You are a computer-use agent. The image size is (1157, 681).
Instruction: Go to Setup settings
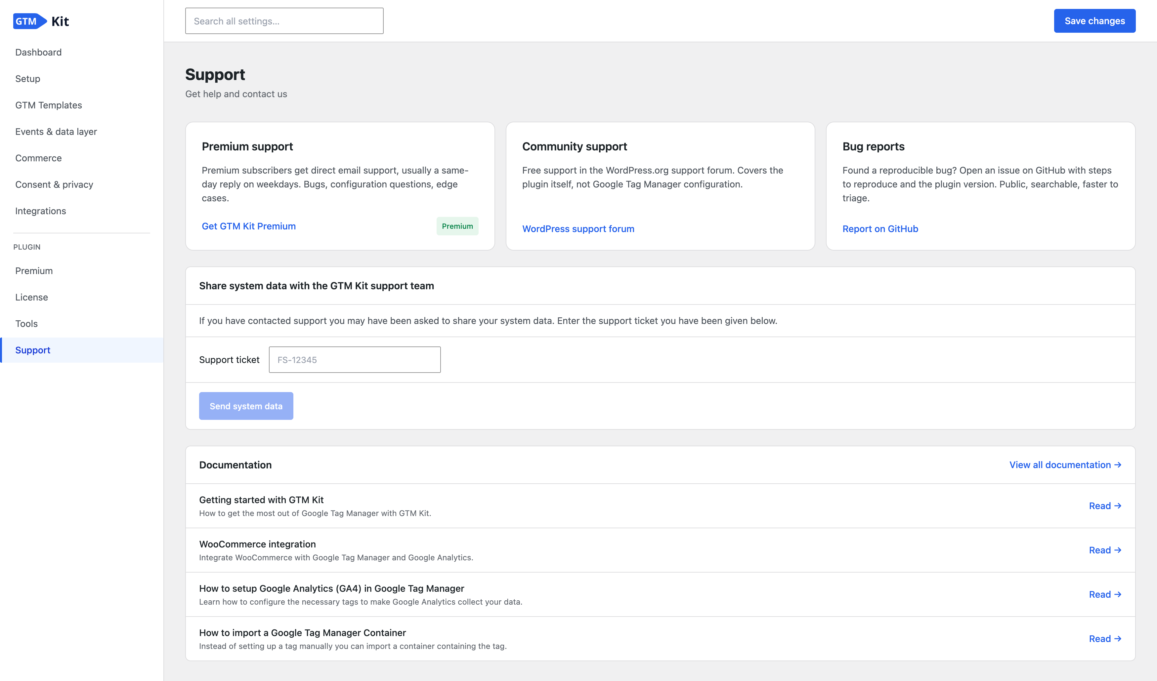(x=27, y=79)
